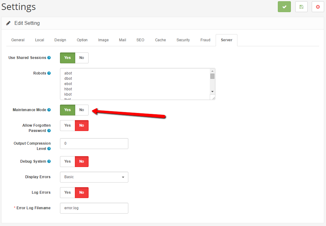
Task: Turn Debug System to Yes
Action: point(67,161)
